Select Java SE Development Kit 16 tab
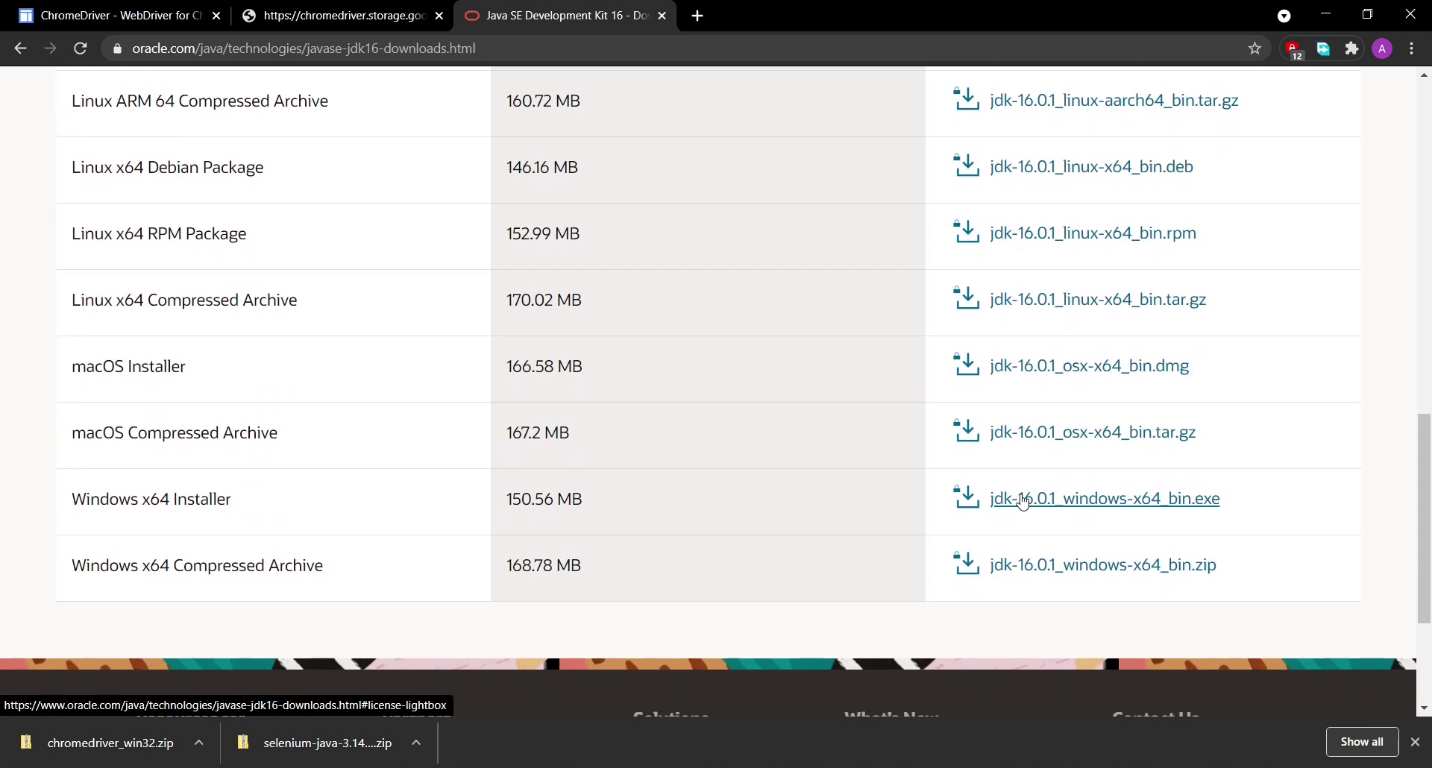 click(565, 16)
